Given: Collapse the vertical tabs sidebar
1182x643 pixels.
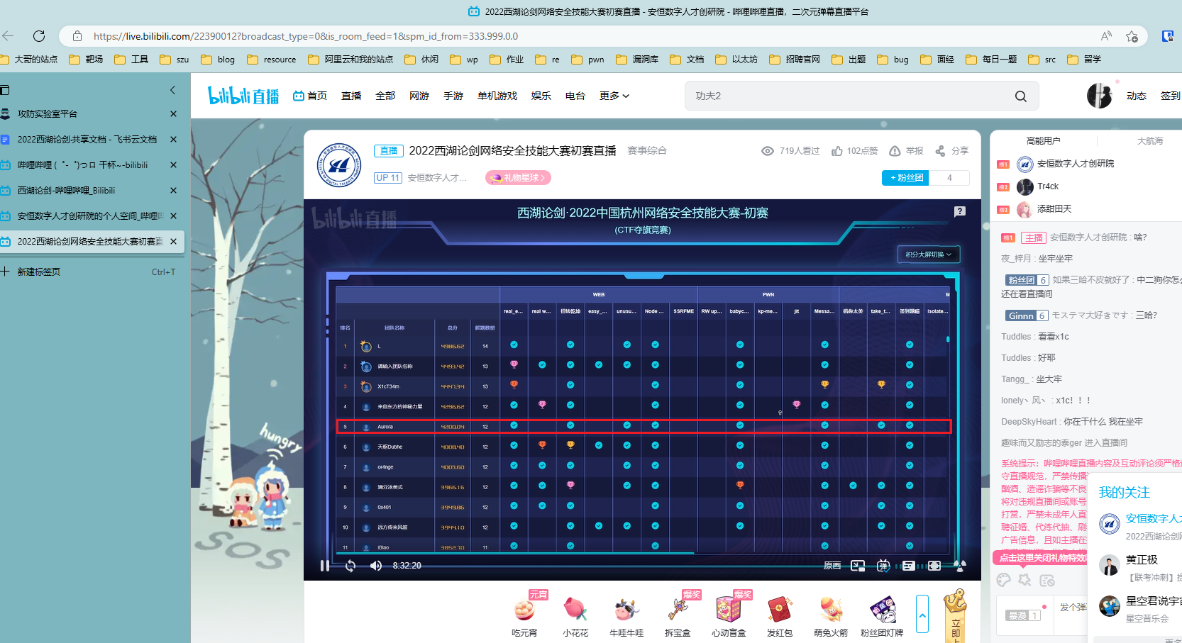Looking at the screenshot, I should pos(172,90).
